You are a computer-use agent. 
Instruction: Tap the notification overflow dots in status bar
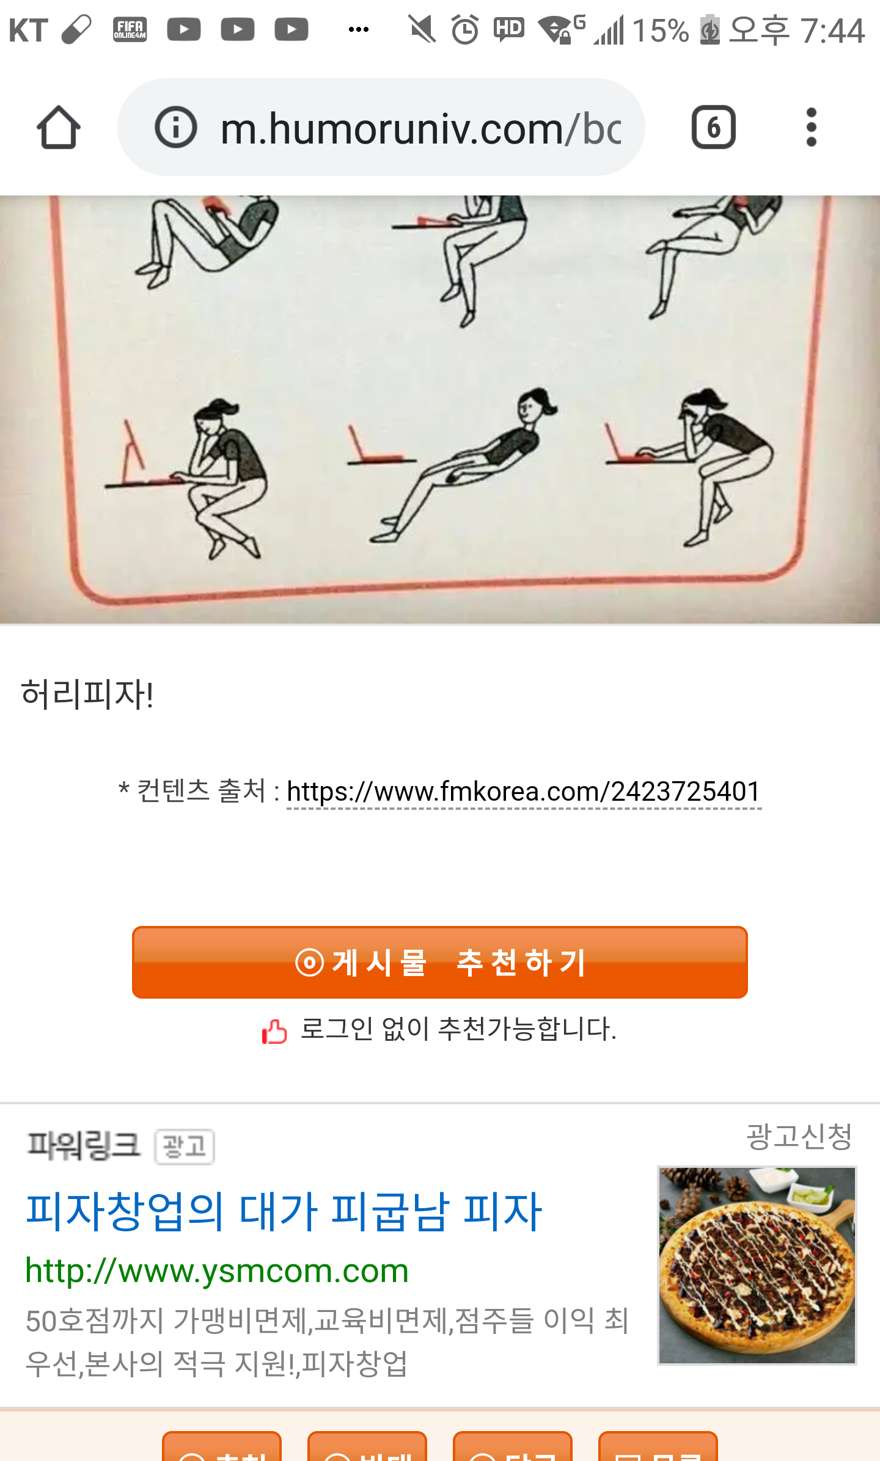[358, 29]
